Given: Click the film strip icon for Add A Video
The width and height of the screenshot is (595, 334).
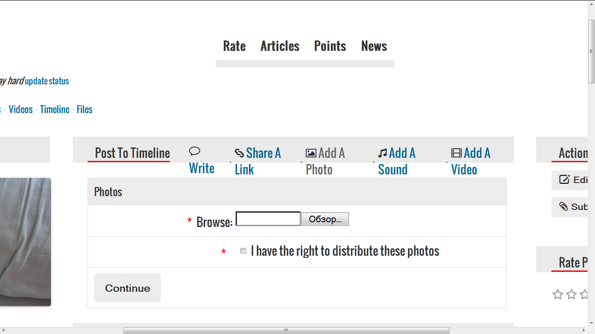Looking at the screenshot, I should [x=456, y=153].
